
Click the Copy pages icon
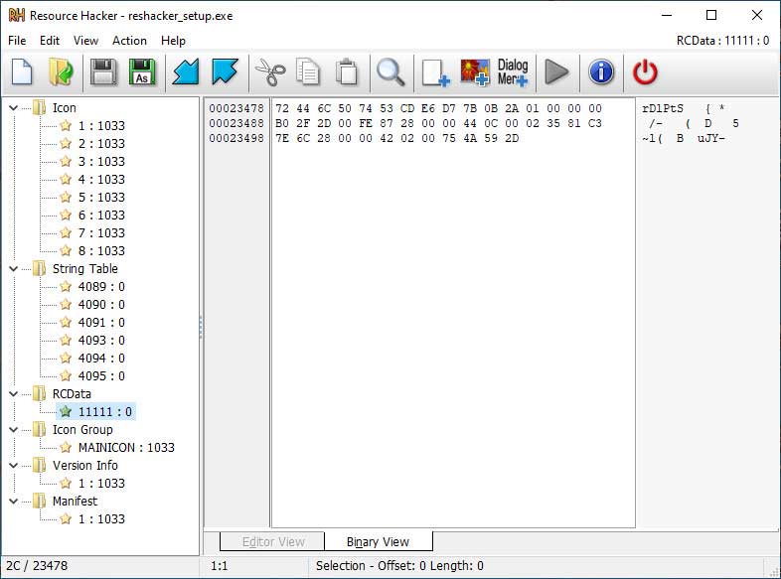[x=308, y=72]
